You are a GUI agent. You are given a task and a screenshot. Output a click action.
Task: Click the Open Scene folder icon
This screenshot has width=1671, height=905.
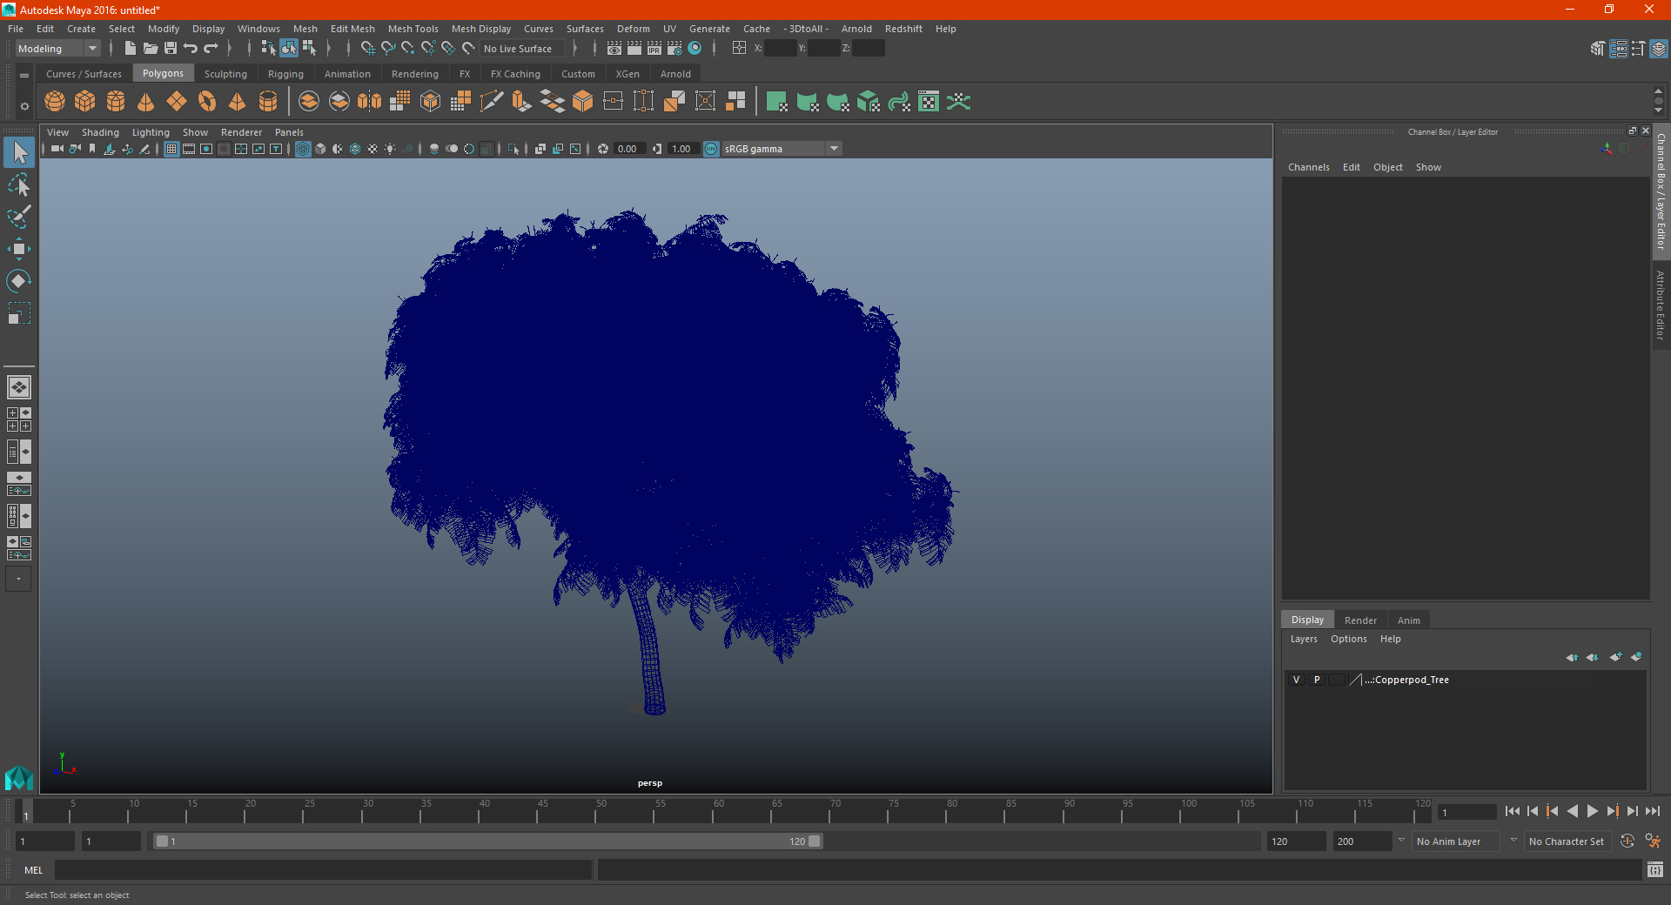[x=151, y=49]
